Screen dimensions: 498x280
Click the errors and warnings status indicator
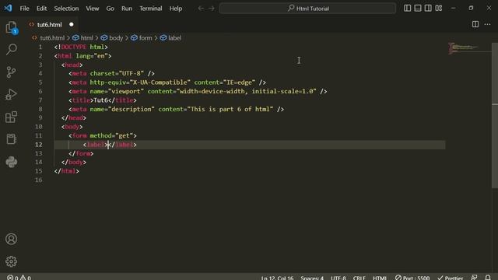pos(19,277)
